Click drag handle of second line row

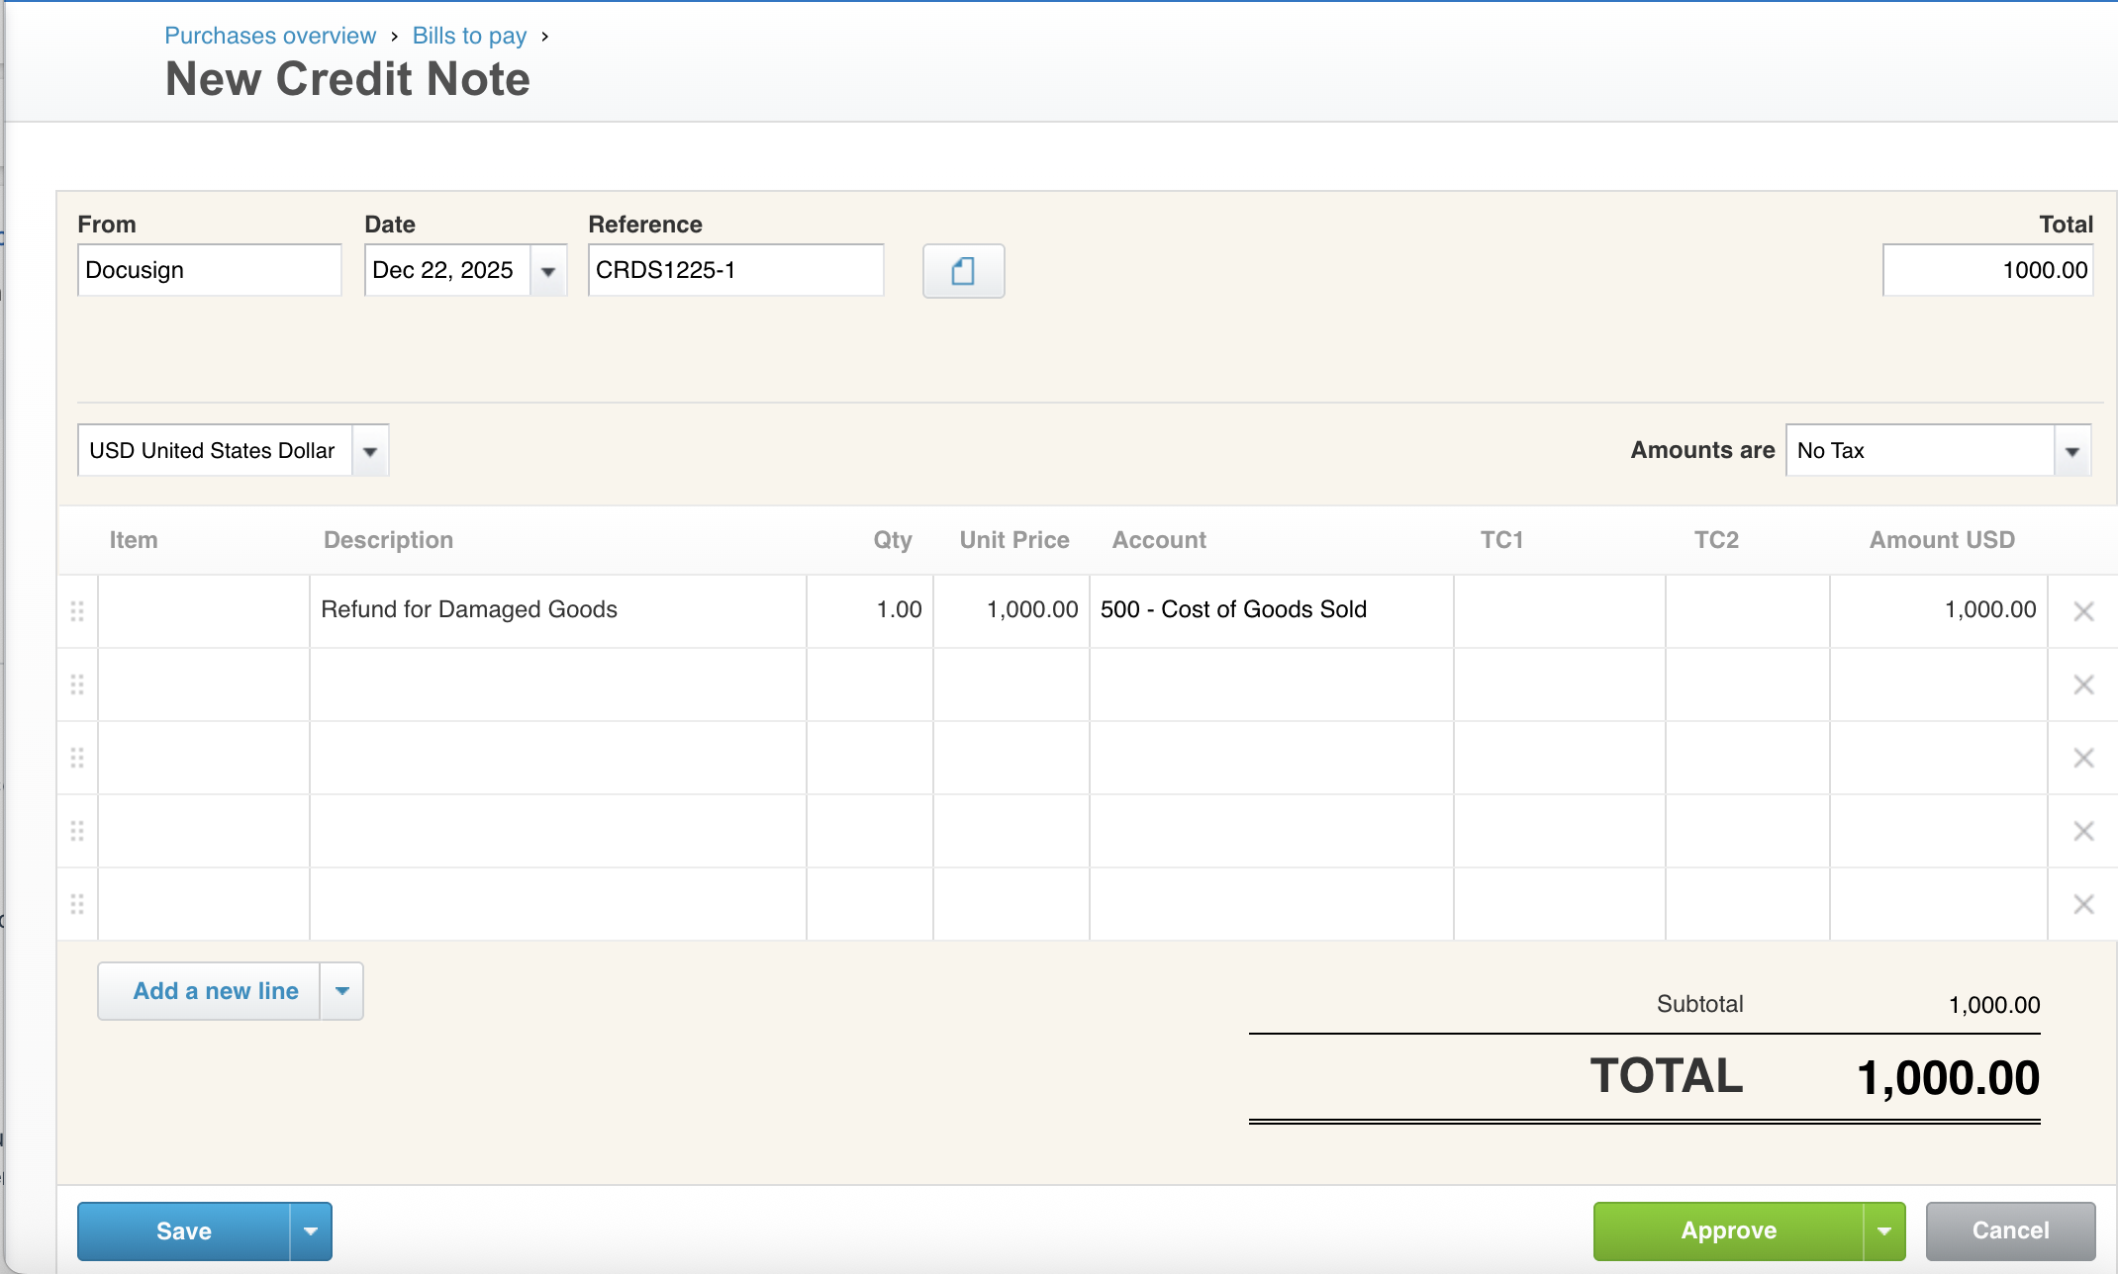tap(77, 684)
